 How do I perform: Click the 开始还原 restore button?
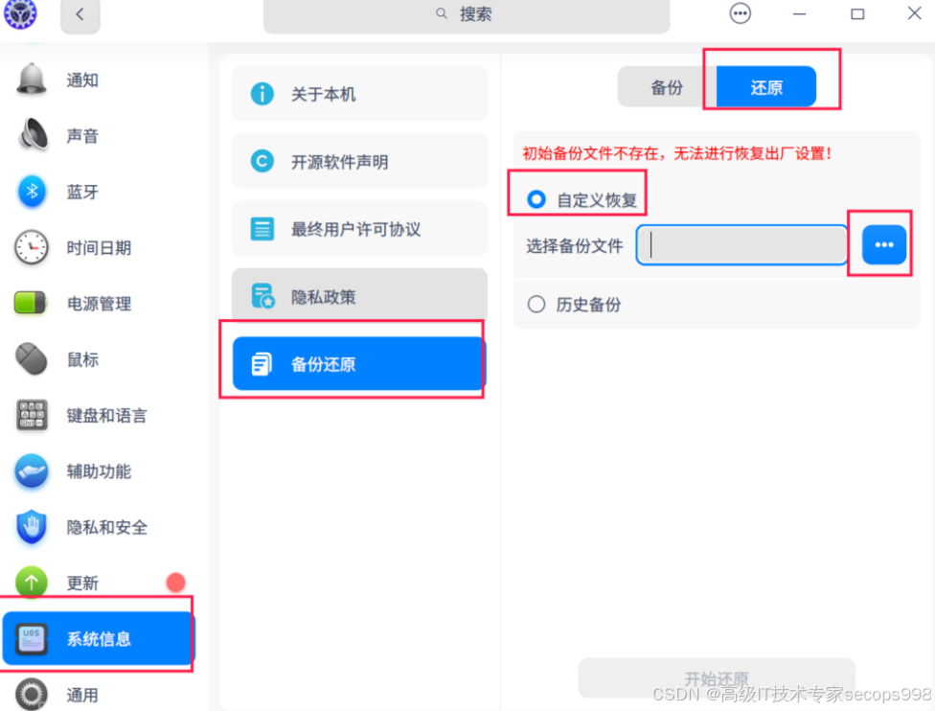(x=716, y=677)
